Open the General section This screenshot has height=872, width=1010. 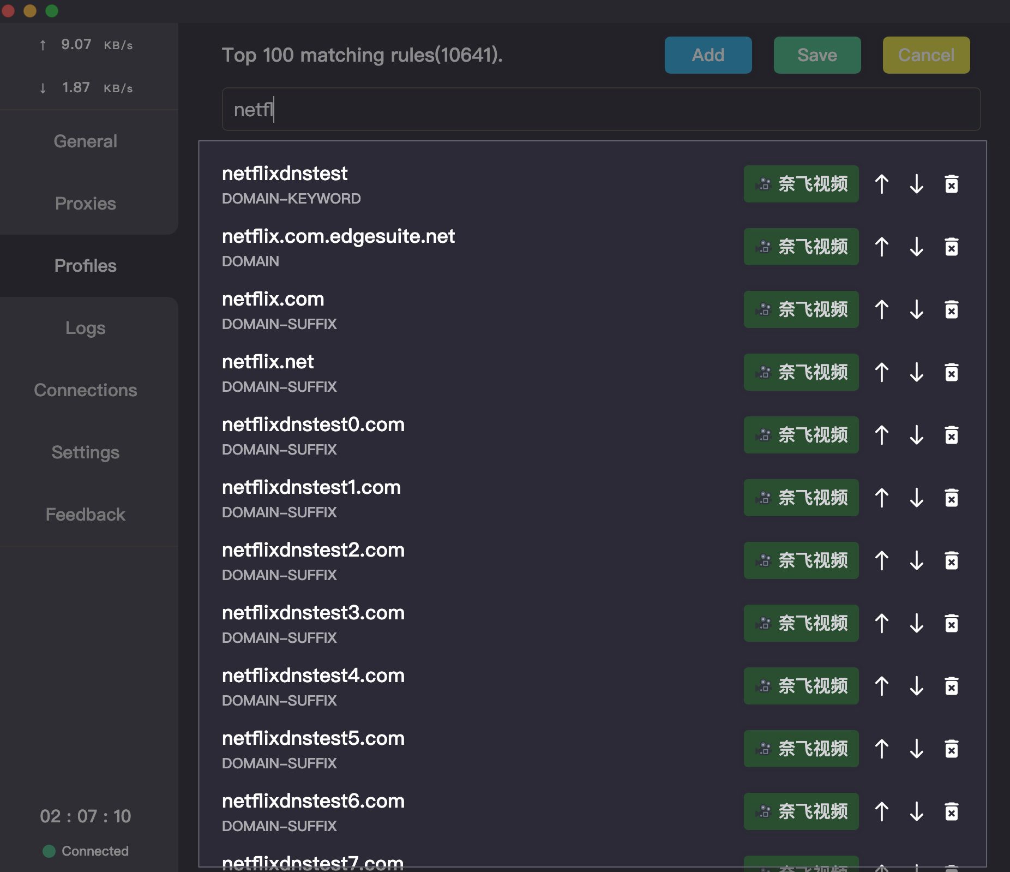click(x=86, y=141)
